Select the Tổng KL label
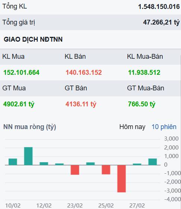This screenshot has width=181, height=209. tap(15, 6)
